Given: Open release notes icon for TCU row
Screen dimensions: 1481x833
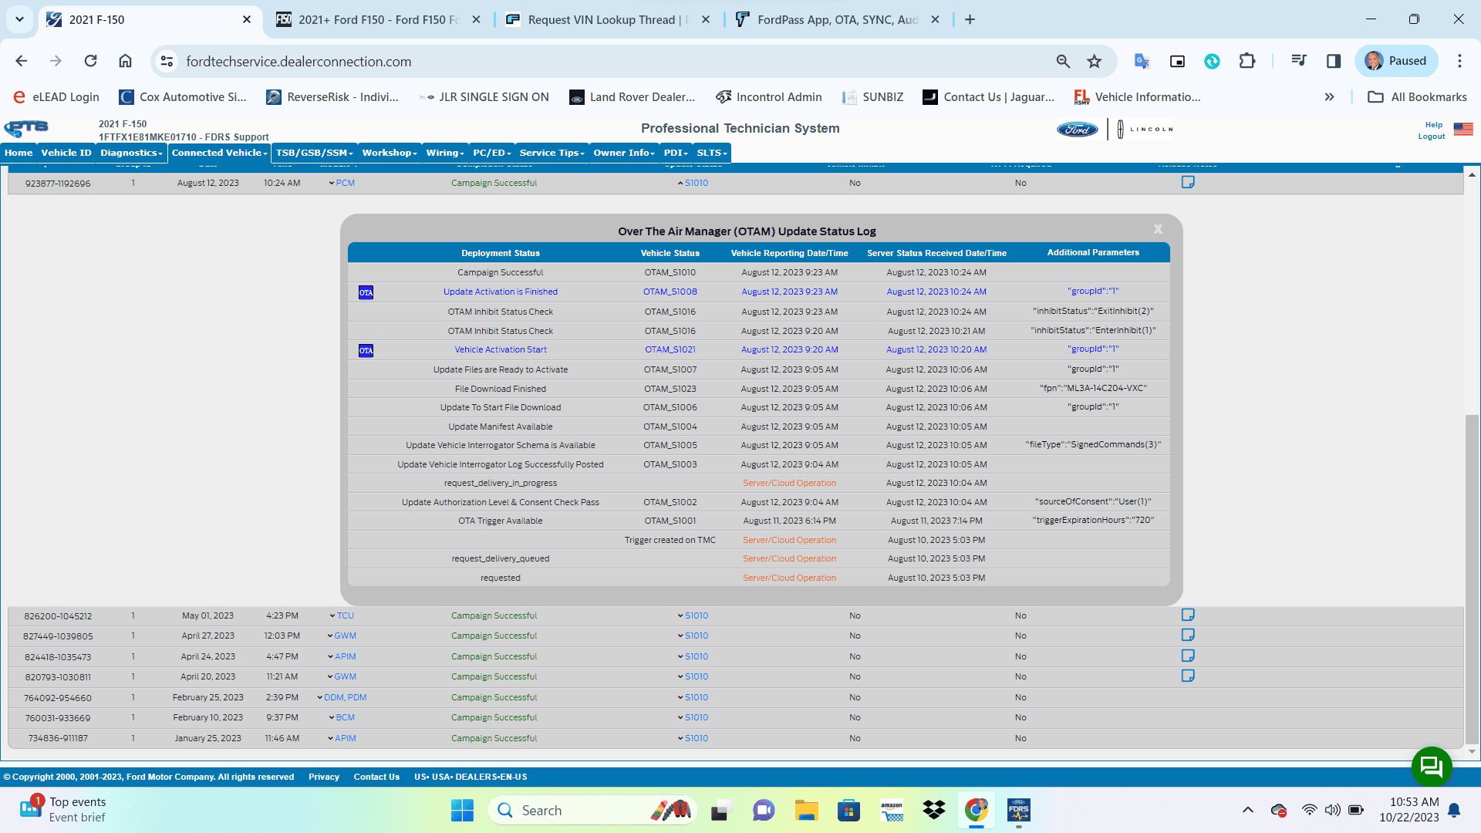Looking at the screenshot, I should point(1188,615).
